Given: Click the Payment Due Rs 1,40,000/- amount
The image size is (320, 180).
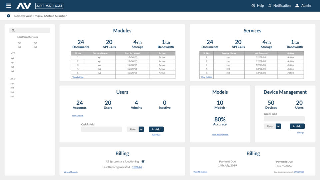Looking at the screenshot, I should pyautogui.click(x=284, y=164).
